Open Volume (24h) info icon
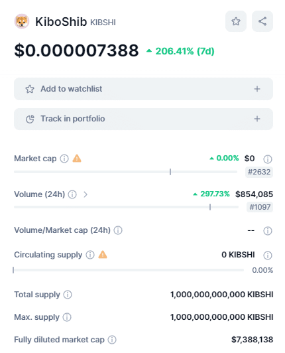Image resolution: width=285 pixels, height=353 pixels. (x=72, y=194)
